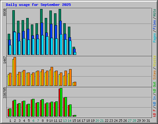Viewport: 158px width, 124px height.
Task: Select day 3 on the axis
Action: click(19, 121)
